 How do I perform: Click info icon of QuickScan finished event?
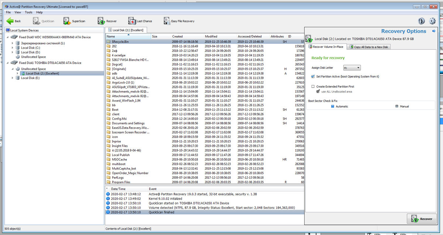coord(108,212)
